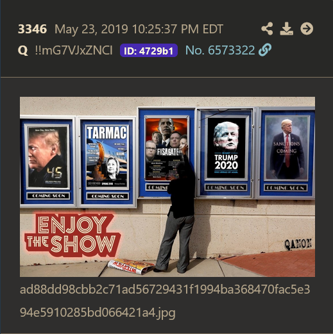Click the QANON stencil text on the wall

298,244
